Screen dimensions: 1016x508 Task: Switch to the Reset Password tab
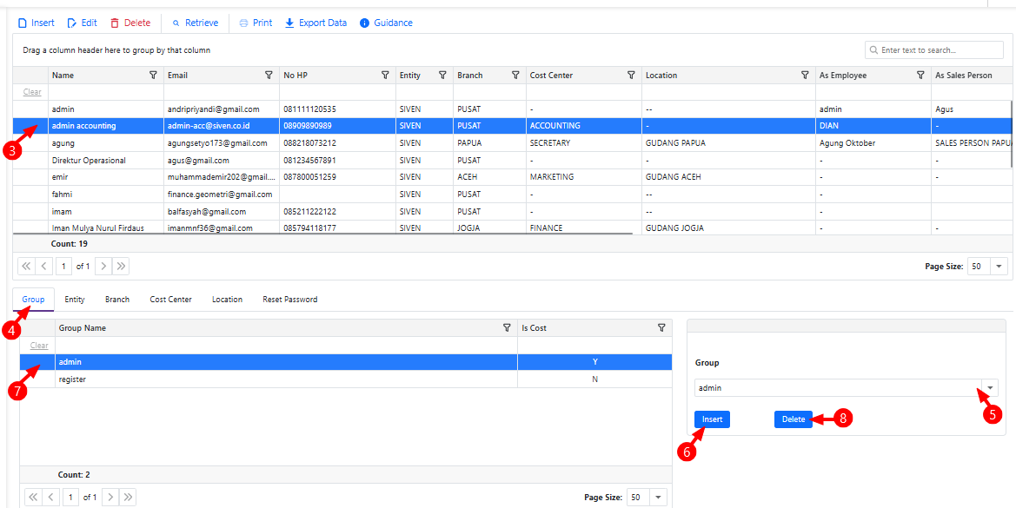coord(289,300)
